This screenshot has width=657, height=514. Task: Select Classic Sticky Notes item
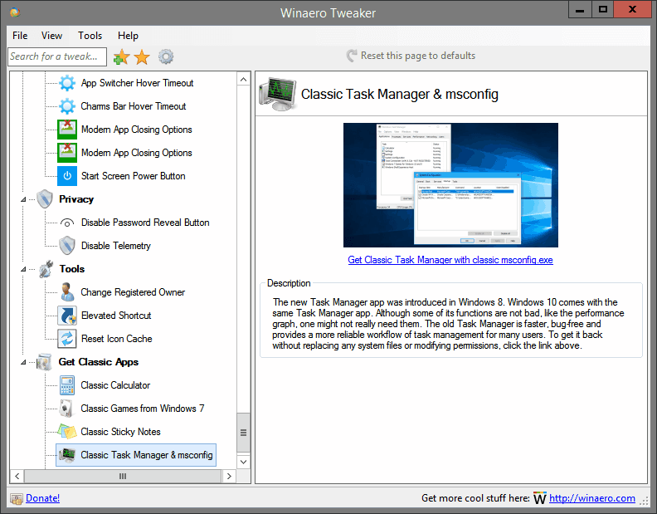pyautogui.click(x=120, y=431)
